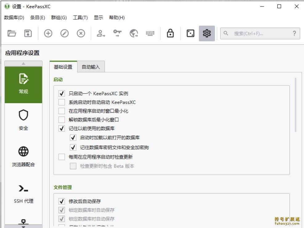Screen dimensions: 304x228
Task: Collapse category list with up arrow
Action: (23, 63)
